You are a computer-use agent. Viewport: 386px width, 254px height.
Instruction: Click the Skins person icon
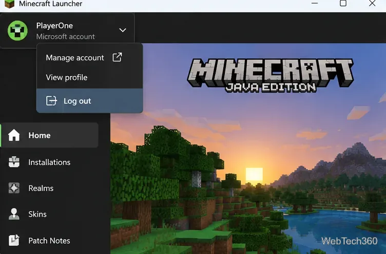[14, 214]
